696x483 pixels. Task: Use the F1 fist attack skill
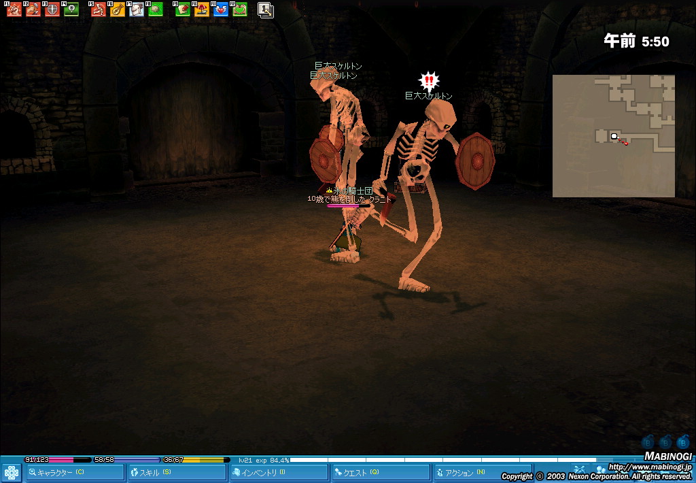(x=15, y=10)
